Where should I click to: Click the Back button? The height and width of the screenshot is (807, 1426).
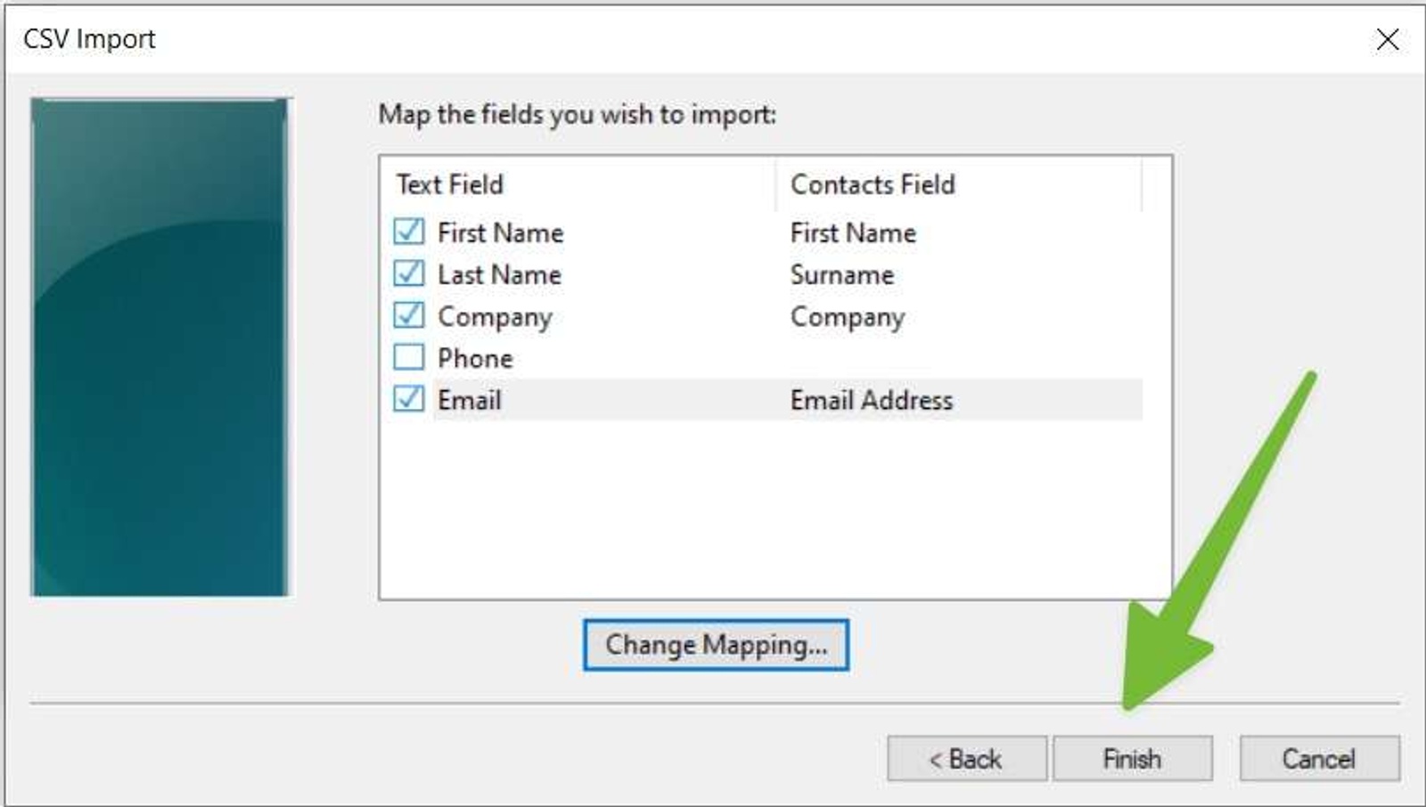966,758
